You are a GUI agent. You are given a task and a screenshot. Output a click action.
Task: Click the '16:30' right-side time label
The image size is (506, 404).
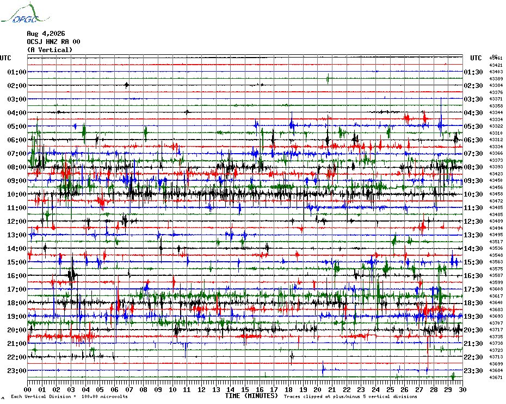click(x=473, y=276)
